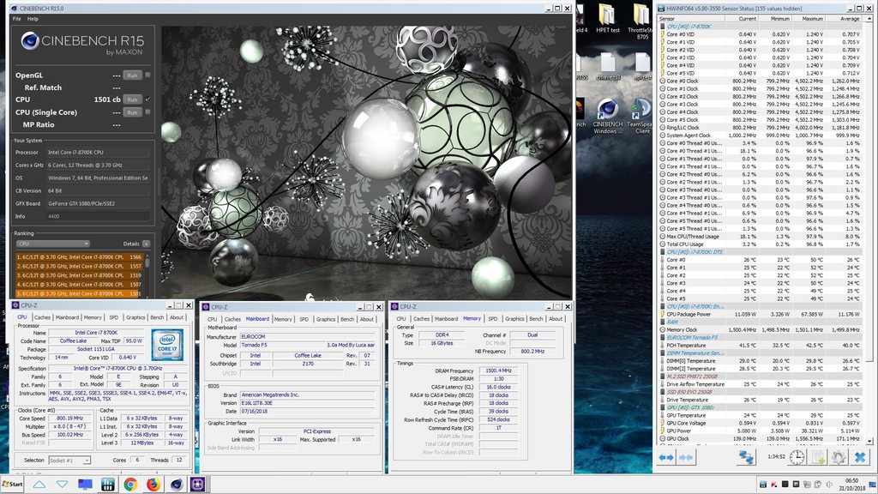Open Bench tab in first CPU-Z window
This screenshot has width=878, height=494.
coord(158,317)
